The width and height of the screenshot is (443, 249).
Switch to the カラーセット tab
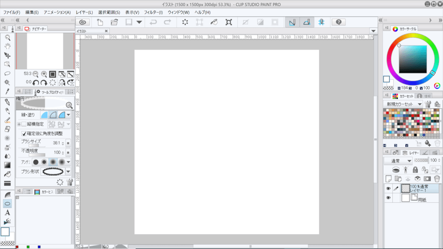point(403,96)
